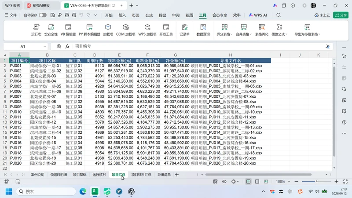This screenshot has width=352, height=198.
Task: Open the WPS AI button
Action: [x=258, y=15]
